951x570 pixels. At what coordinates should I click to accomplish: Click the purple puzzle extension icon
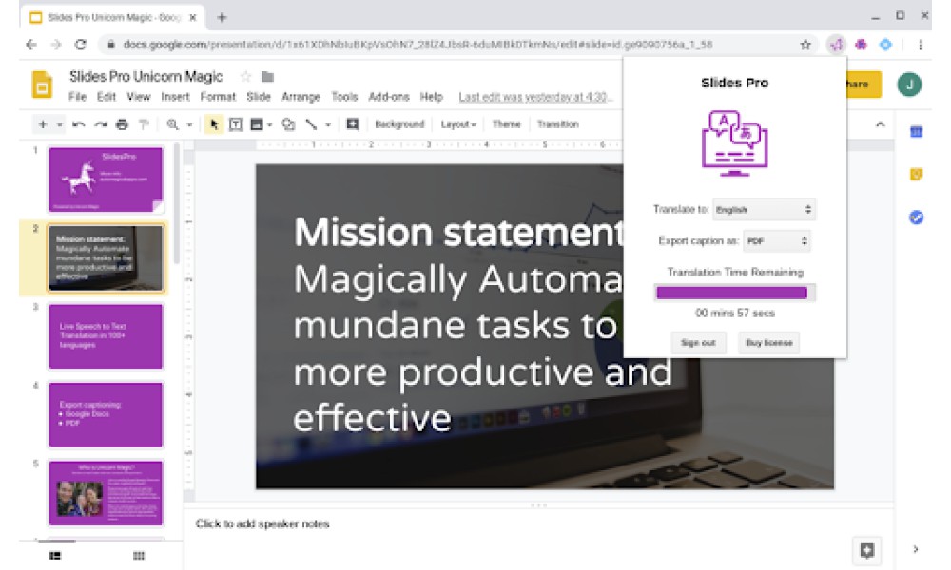[x=862, y=45]
